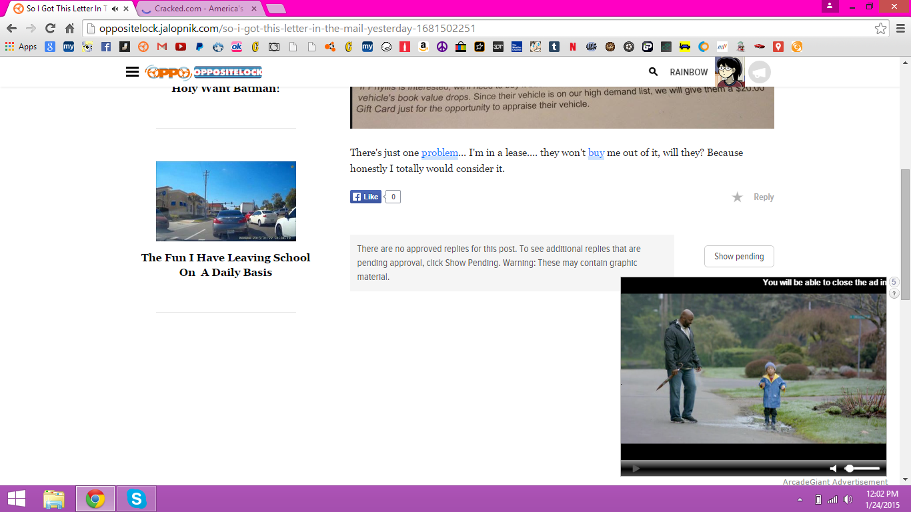Screen dimensions: 911x512
Task: Open 'The Fun I Have Leaving School' article
Action: coord(226,265)
